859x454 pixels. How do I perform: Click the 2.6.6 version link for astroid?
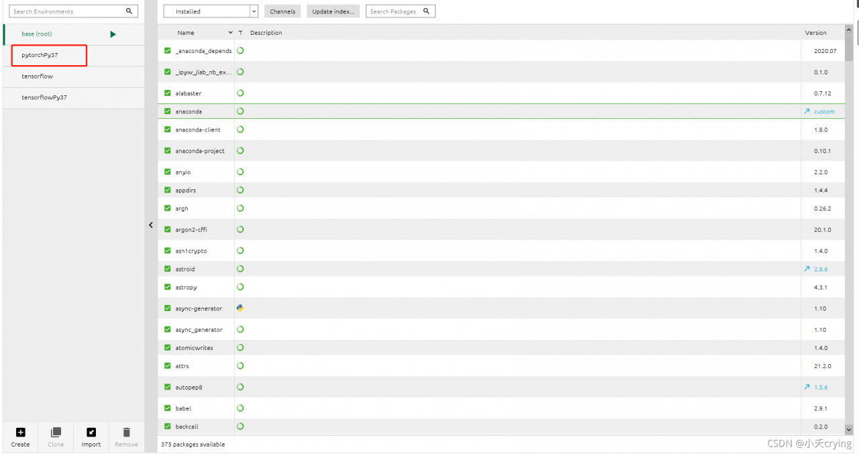point(821,269)
